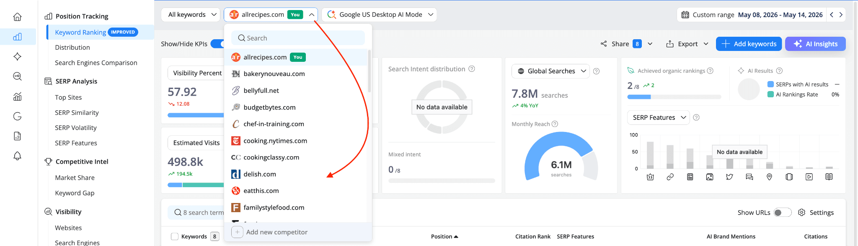The height and width of the screenshot is (246, 858).
Task: Open the All keywords dropdown
Action: 191,15
